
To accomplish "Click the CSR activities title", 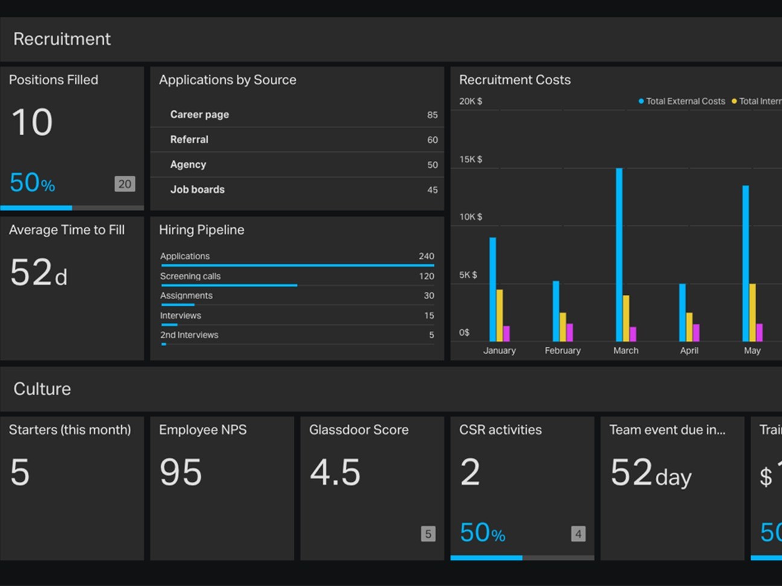I will coord(500,430).
